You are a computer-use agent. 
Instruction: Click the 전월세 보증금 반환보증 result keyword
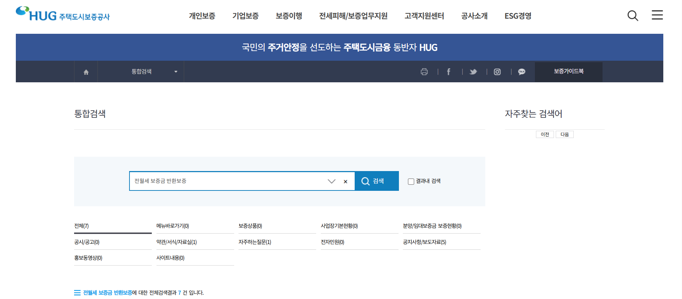[108, 293]
